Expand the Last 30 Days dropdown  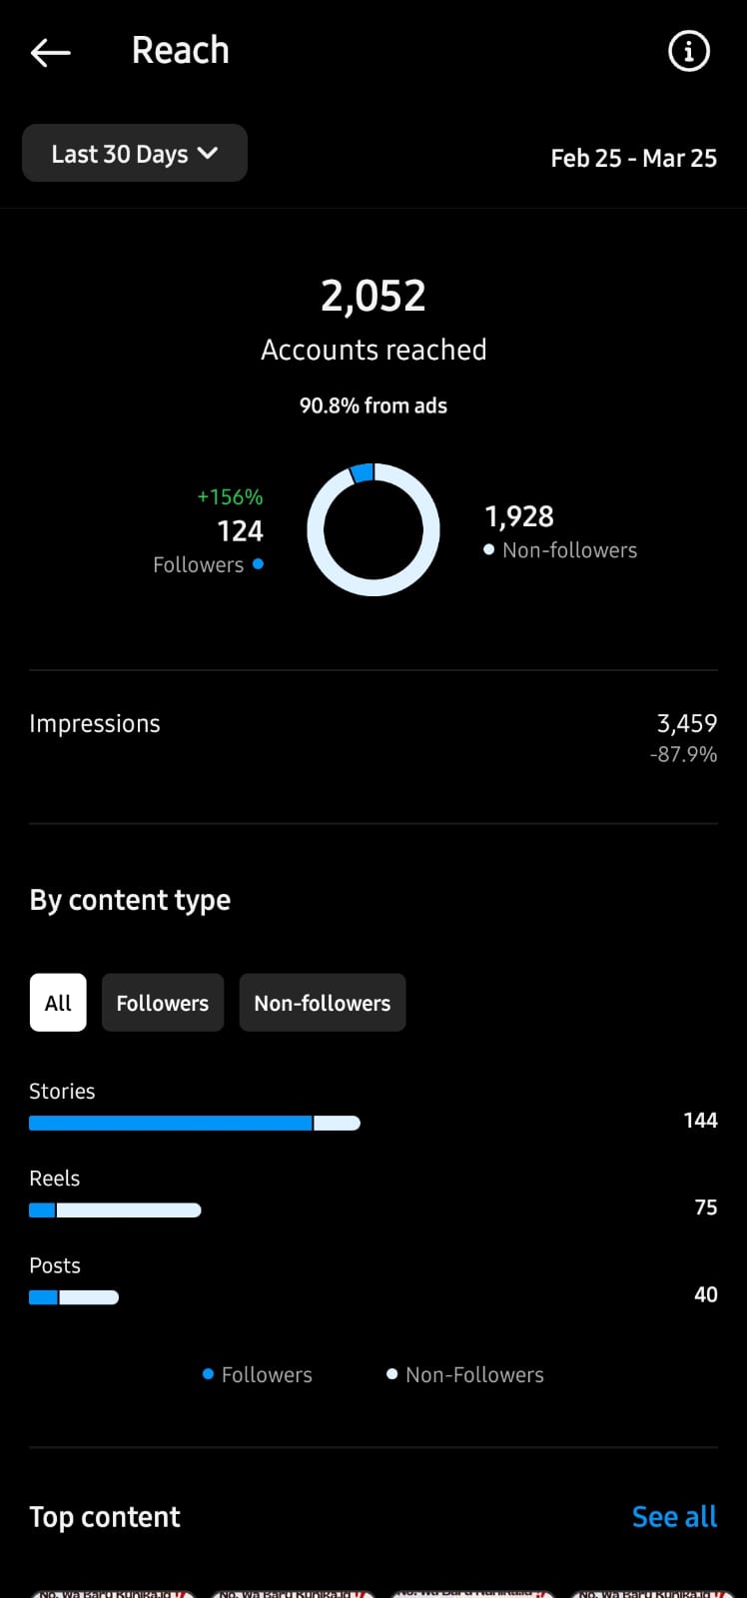tap(134, 154)
